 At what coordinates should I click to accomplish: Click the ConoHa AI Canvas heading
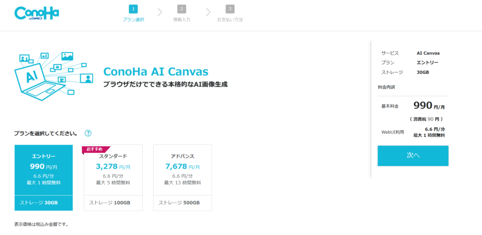tap(156, 71)
